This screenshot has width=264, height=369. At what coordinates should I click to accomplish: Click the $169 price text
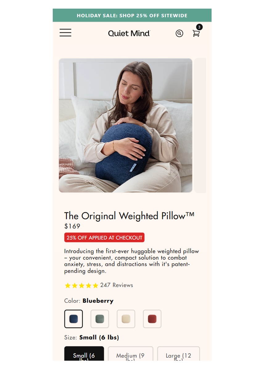(x=72, y=226)
